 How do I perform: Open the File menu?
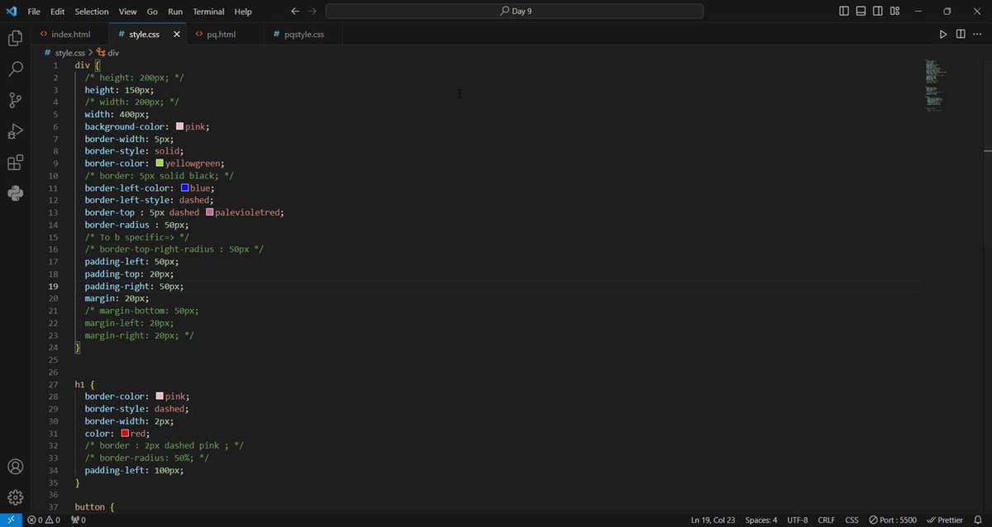pyautogui.click(x=34, y=12)
